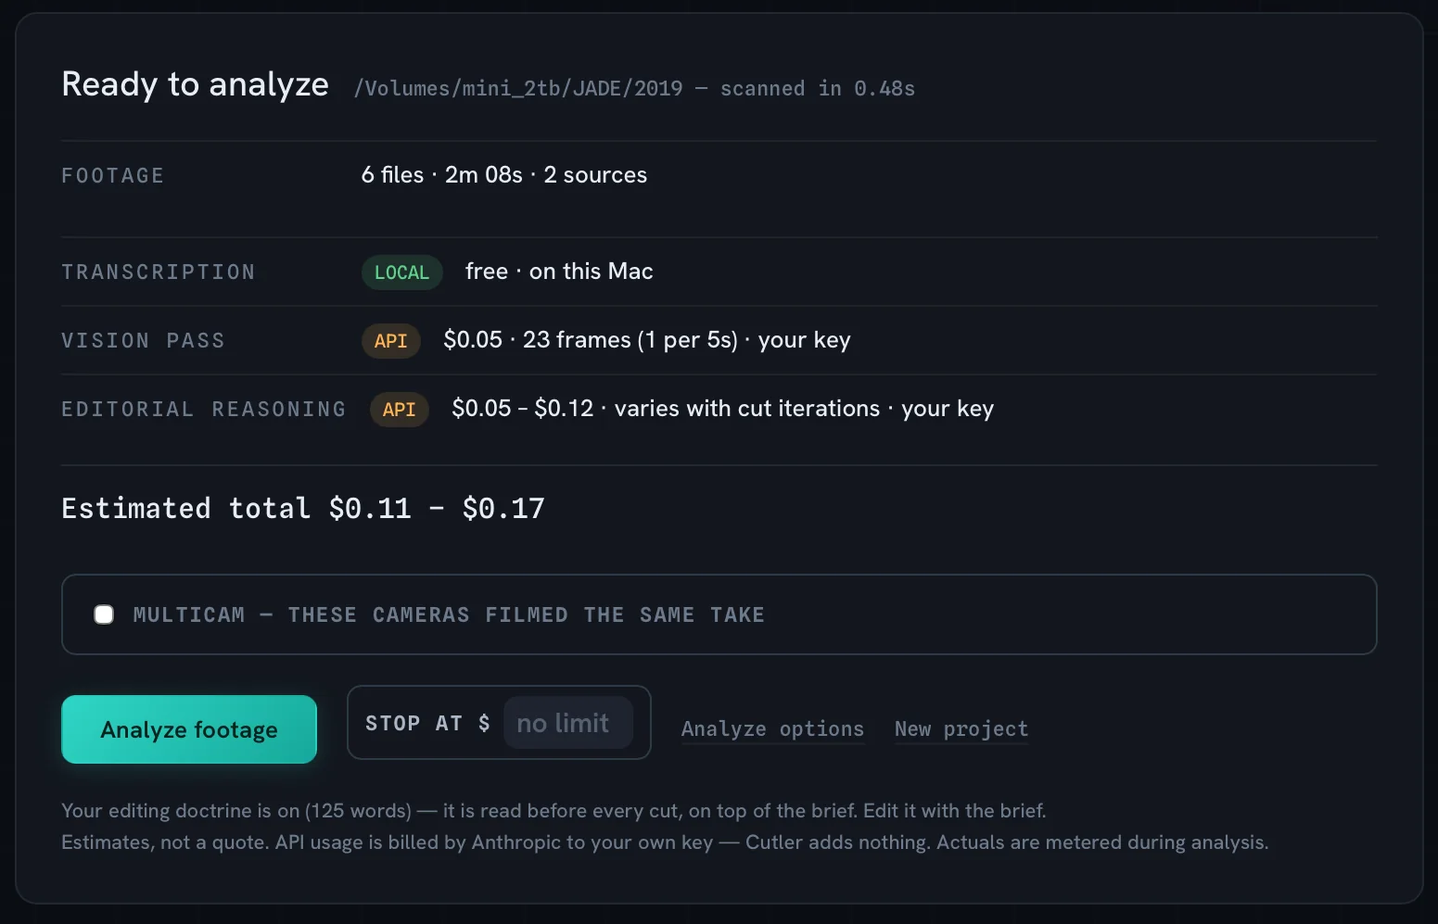Select the footage summary '6 files · 2m 08s · 2 sources'
The image size is (1438, 924).
point(504,175)
